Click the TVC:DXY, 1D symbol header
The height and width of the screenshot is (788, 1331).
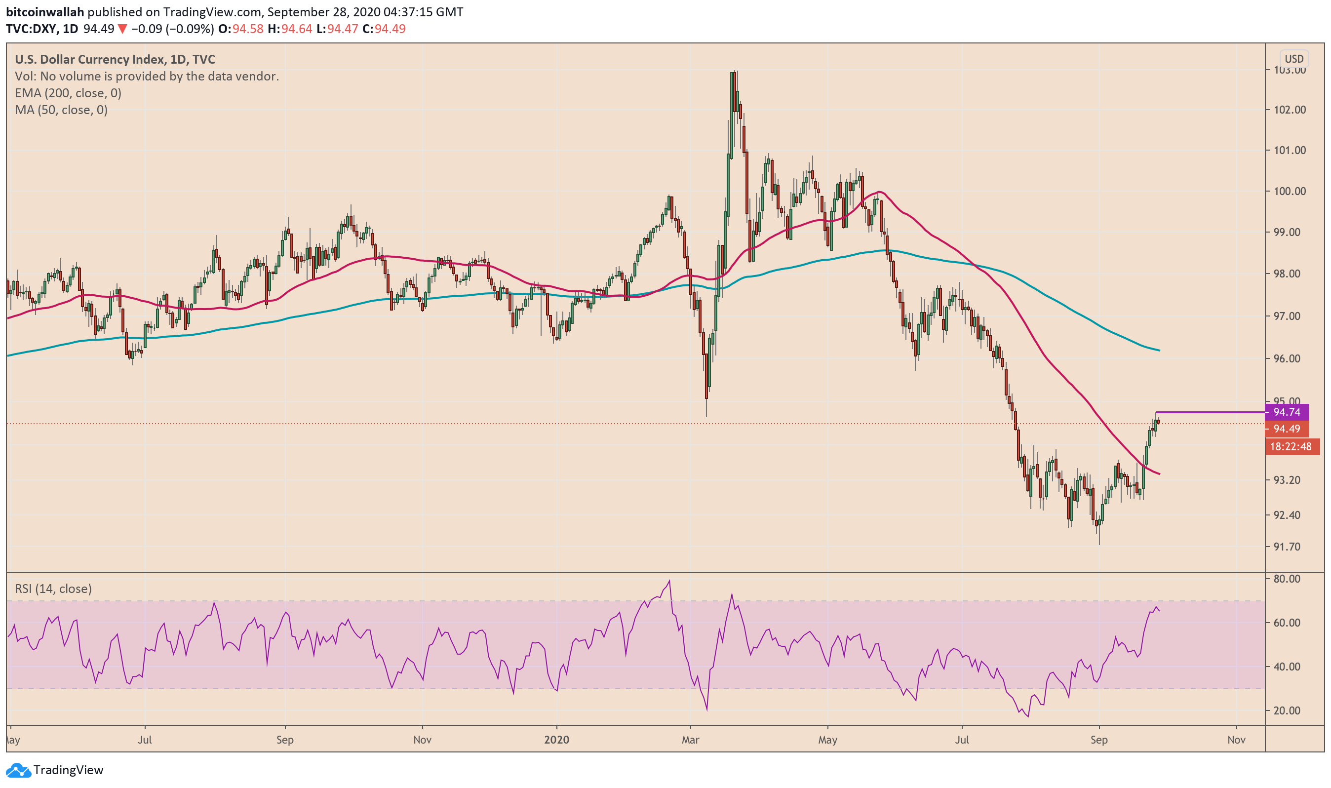(x=42, y=29)
